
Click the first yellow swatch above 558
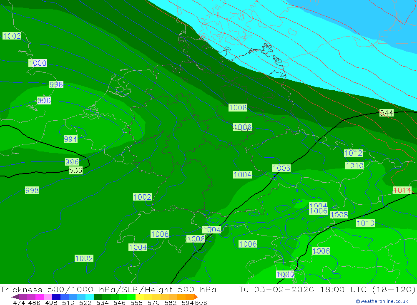tap(140, 297)
